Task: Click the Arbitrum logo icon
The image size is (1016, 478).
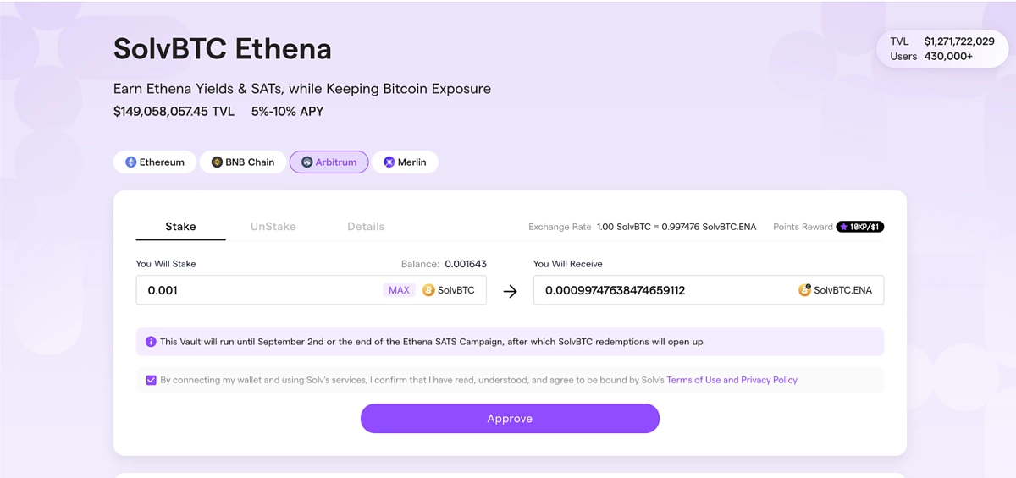Action: (x=307, y=162)
